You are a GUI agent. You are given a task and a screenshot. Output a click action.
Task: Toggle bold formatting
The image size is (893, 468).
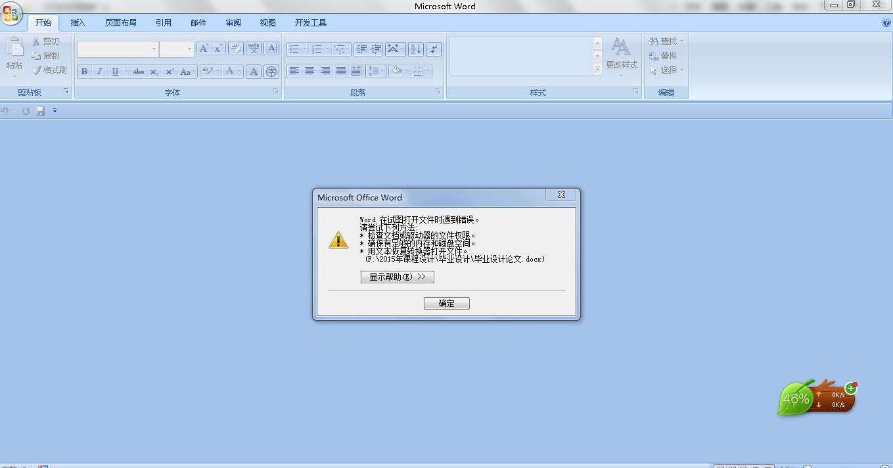84,71
